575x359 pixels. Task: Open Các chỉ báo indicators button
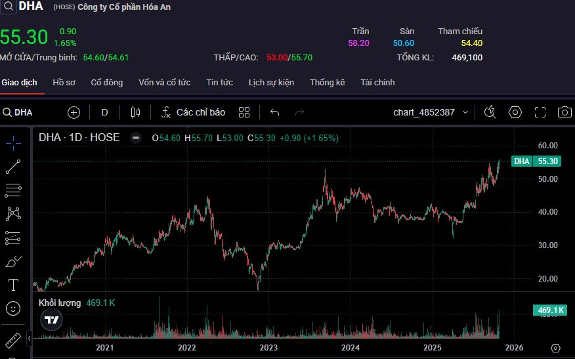click(193, 112)
